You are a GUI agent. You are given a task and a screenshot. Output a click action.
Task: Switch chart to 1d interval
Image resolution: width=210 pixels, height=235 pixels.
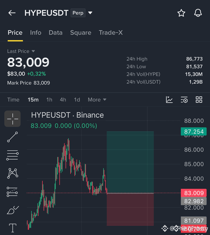click(x=77, y=100)
